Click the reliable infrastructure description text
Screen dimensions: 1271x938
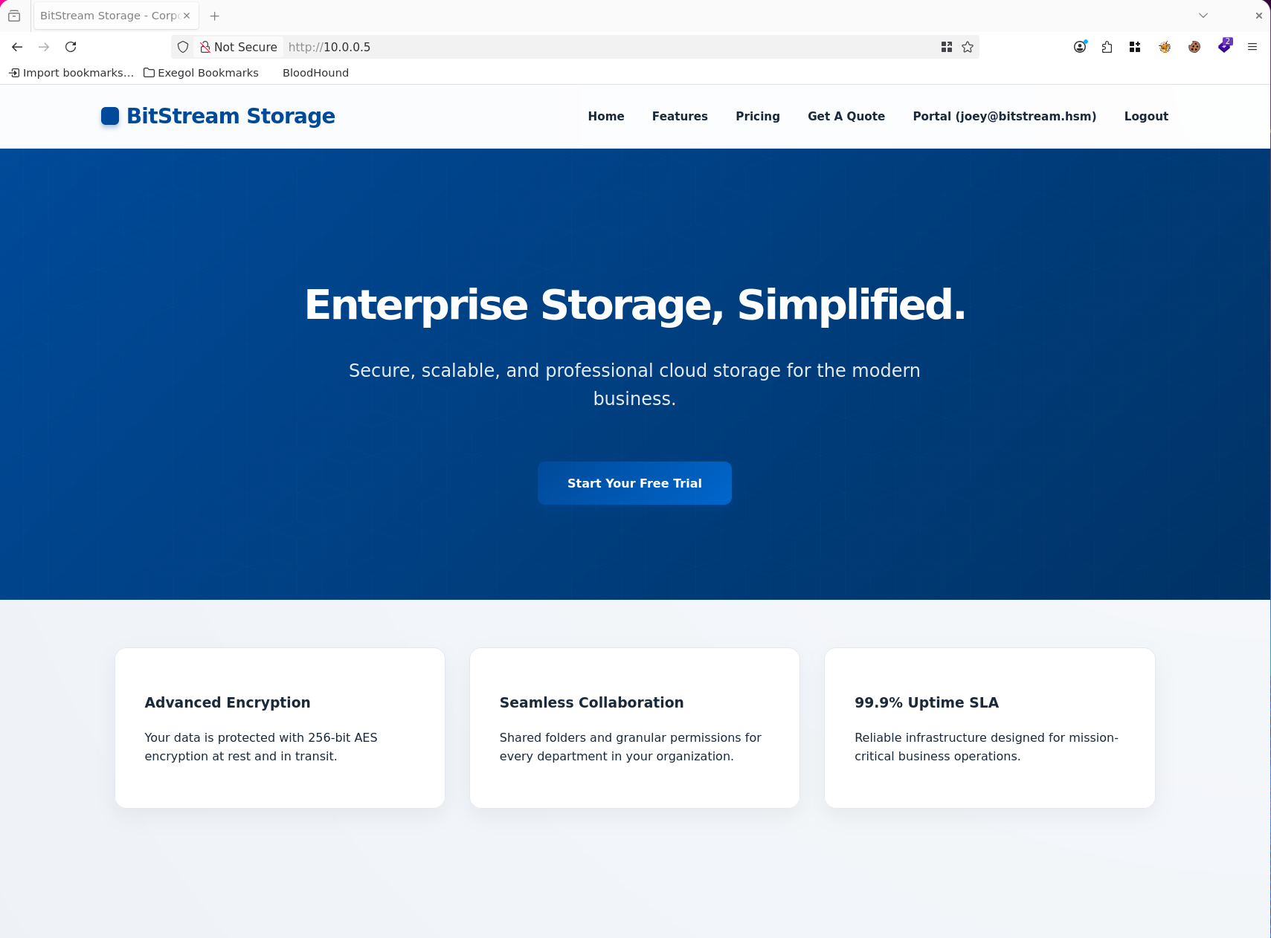[986, 747]
